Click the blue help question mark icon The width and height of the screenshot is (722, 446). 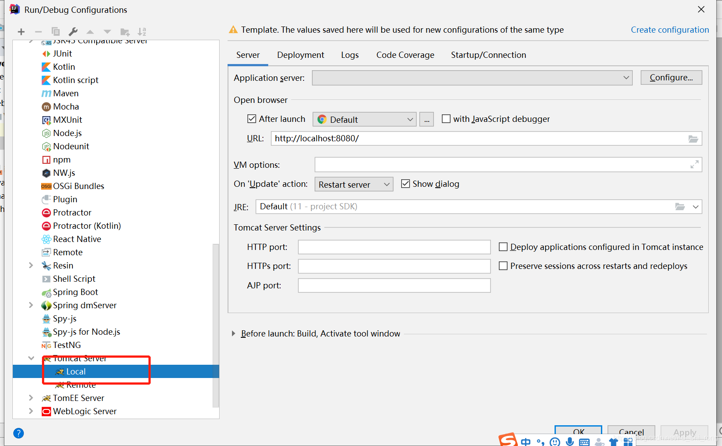click(x=19, y=433)
